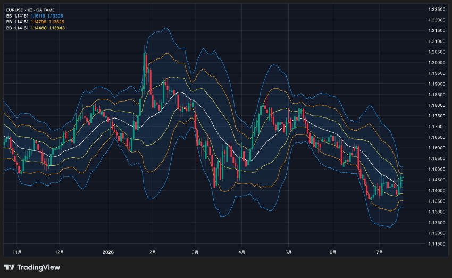
Task: Click the 6月 label on time axis
Action: 333,252
